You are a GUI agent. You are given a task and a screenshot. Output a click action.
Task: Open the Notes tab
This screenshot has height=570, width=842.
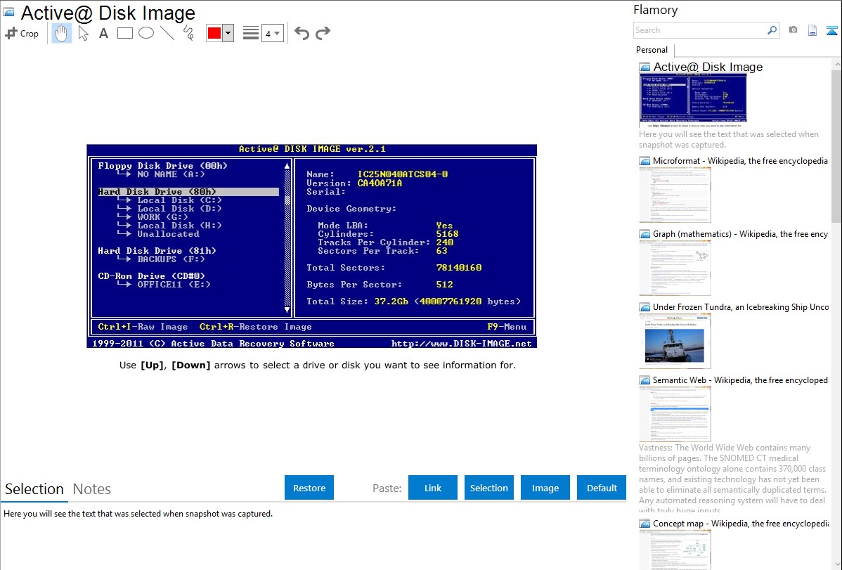point(92,489)
